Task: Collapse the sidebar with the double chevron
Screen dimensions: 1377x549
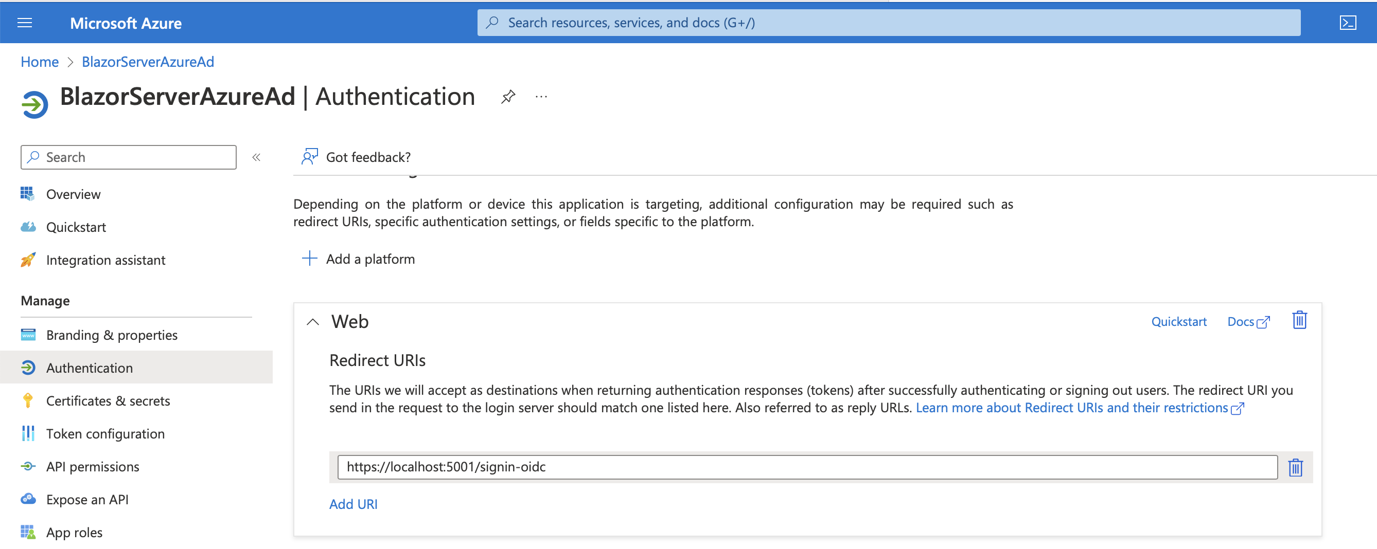Action: coord(256,157)
